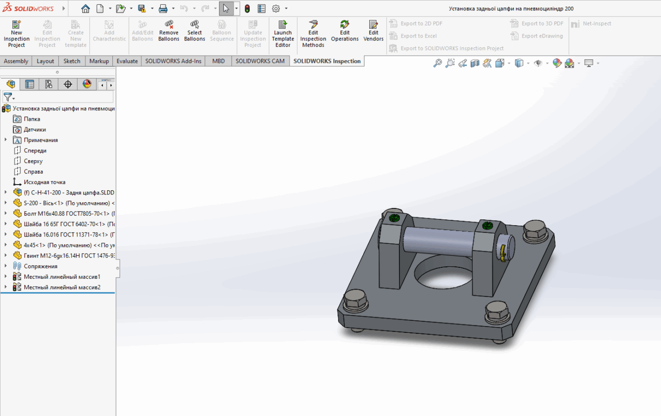Open the DisplayManager color sphere tab
The image size is (661, 416).
(87, 84)
